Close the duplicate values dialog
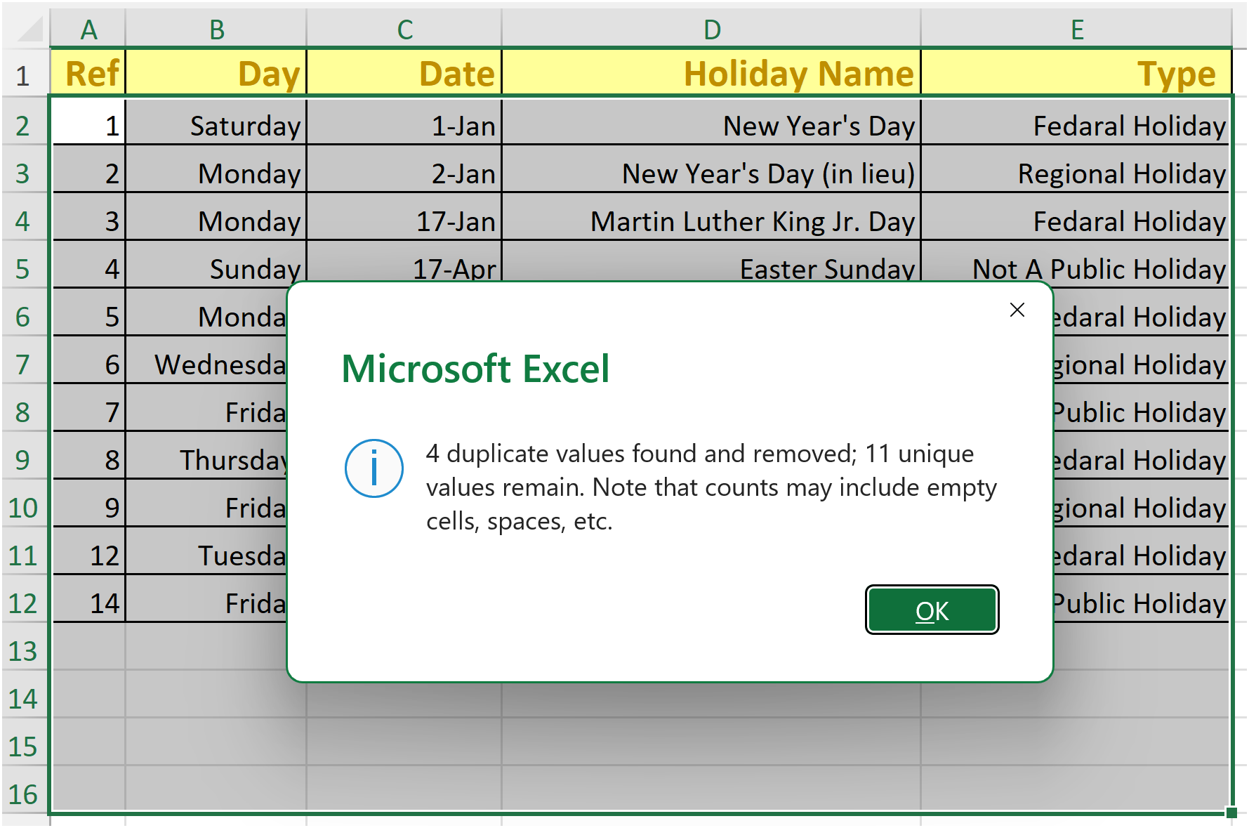The height and width of the screenshot is (828, 1249). point(1017,310)
